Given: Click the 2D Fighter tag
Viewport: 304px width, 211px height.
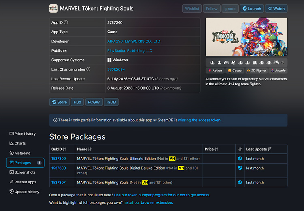Looking at the screenshot, I should click(257, 71).
